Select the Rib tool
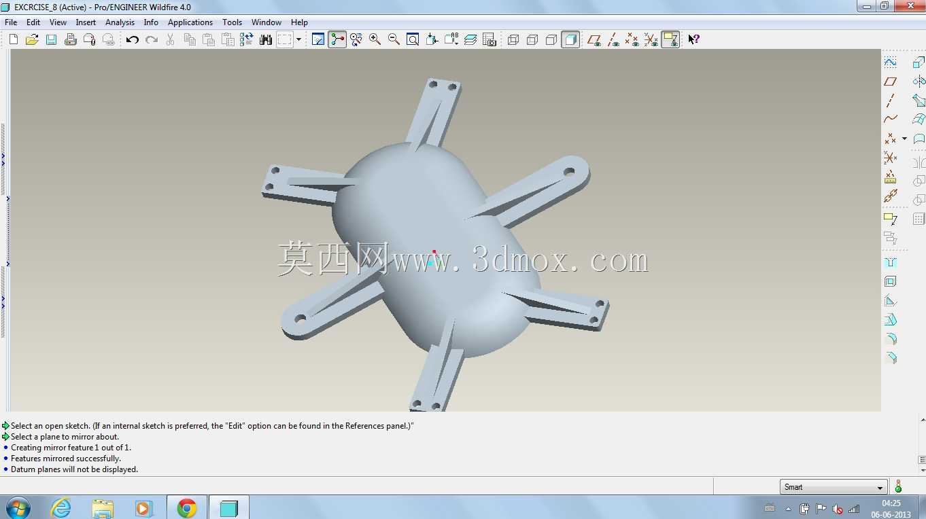This screenshot has height=519, width=926. click(890, 300)
